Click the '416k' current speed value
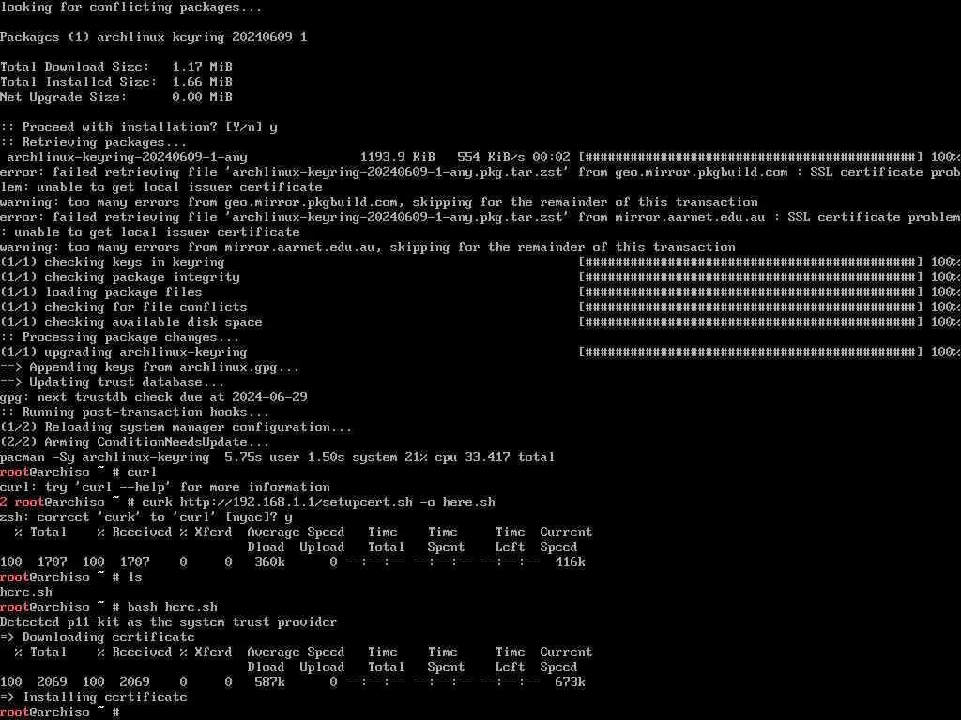 [x=570, y=562]
